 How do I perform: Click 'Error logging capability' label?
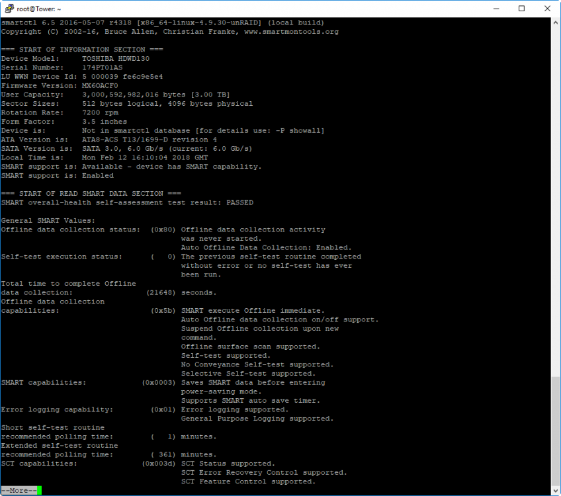pyautogui.click(x=58, y=410)
